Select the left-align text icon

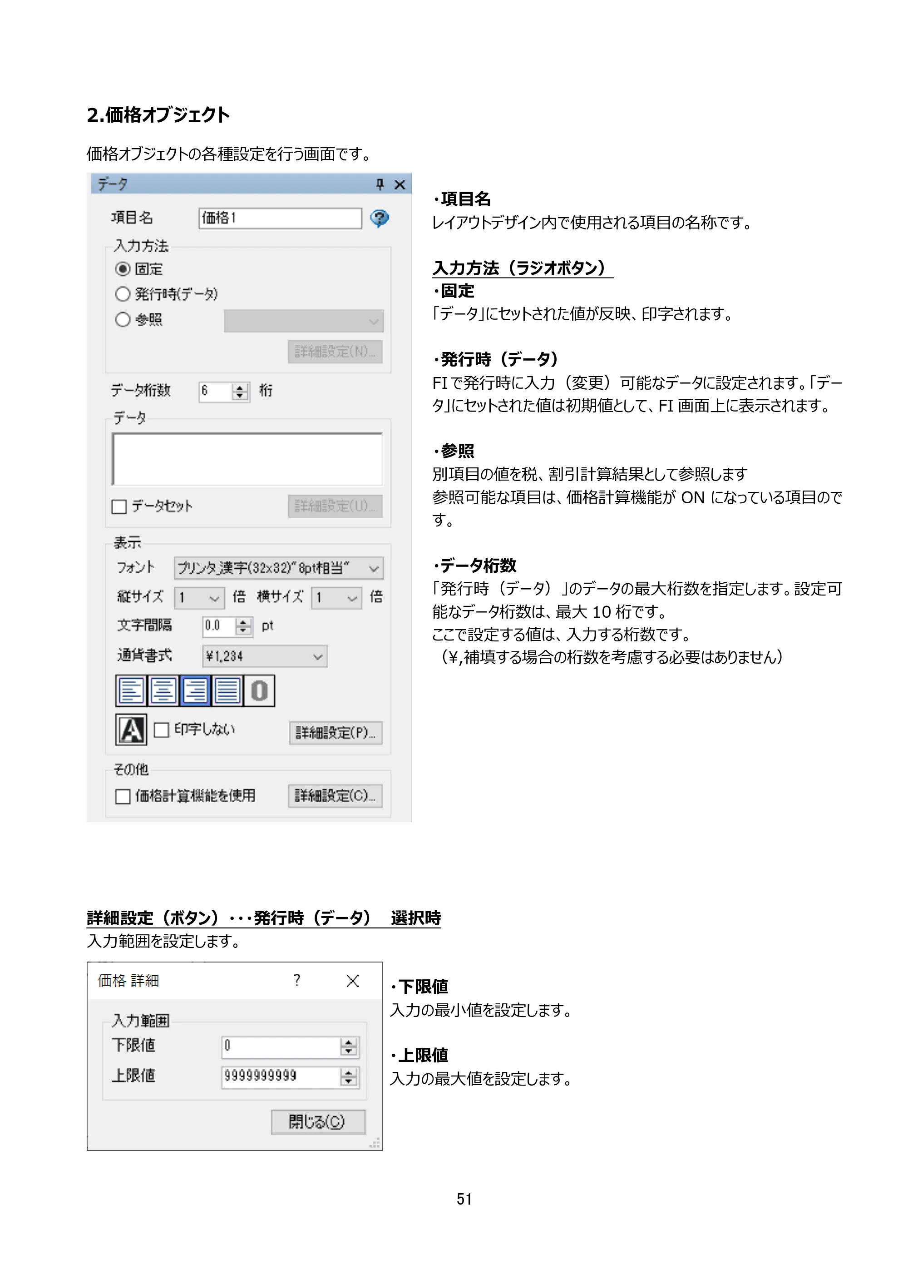(x=131, y=690)
